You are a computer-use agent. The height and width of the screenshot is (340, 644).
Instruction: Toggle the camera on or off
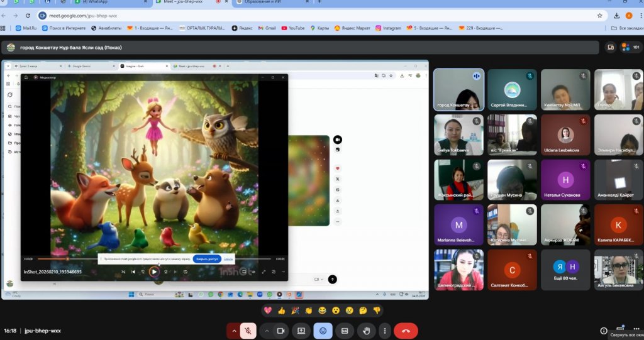coord(280,331)
